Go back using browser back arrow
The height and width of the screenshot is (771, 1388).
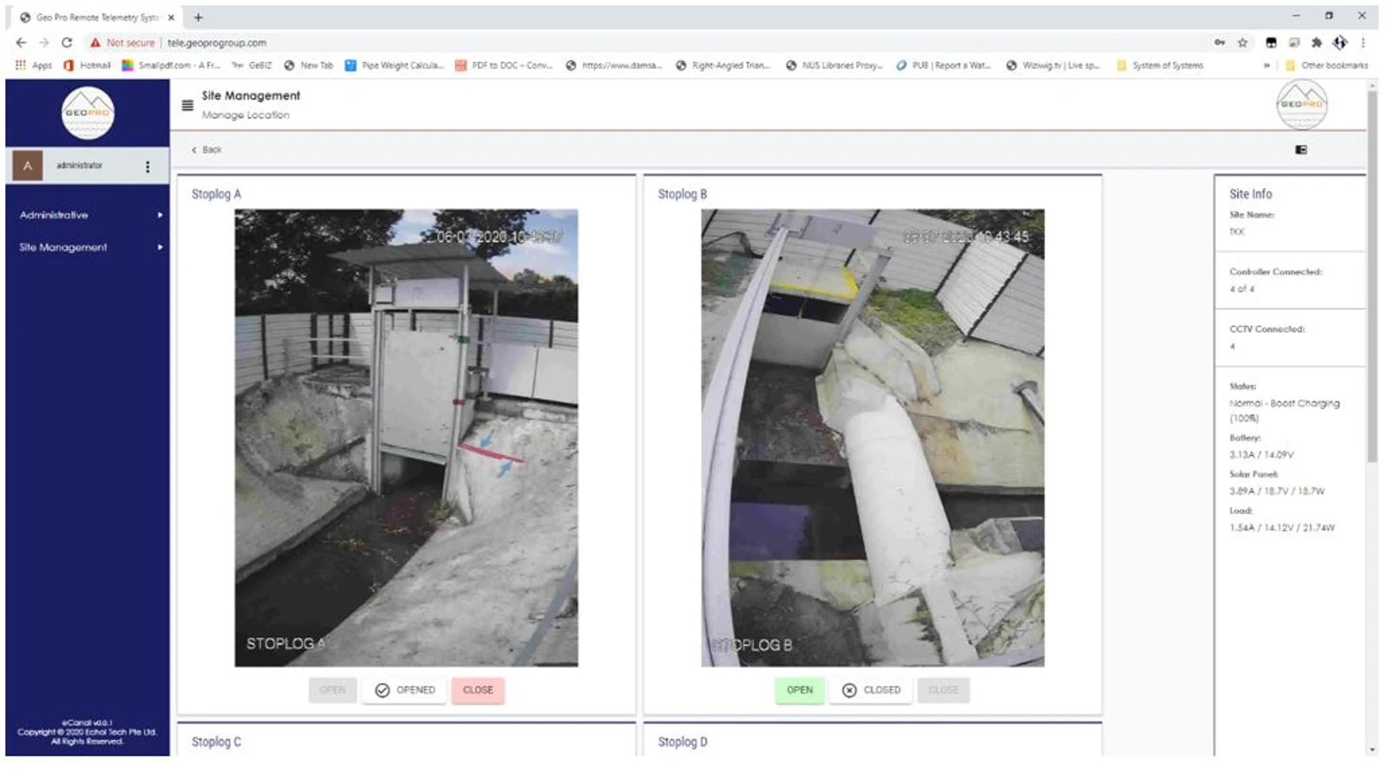pyautogui.click(x=21, y=42)
